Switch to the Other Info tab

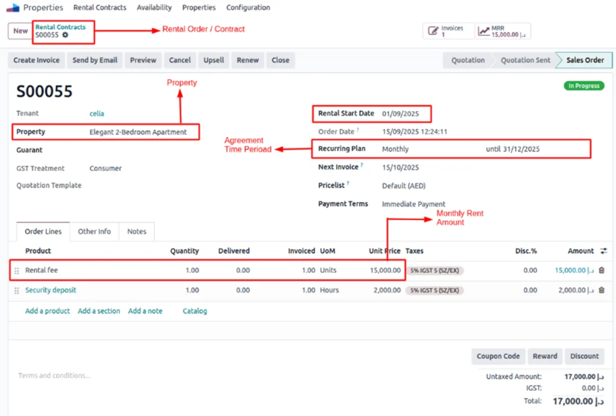[x=94, y=231]
